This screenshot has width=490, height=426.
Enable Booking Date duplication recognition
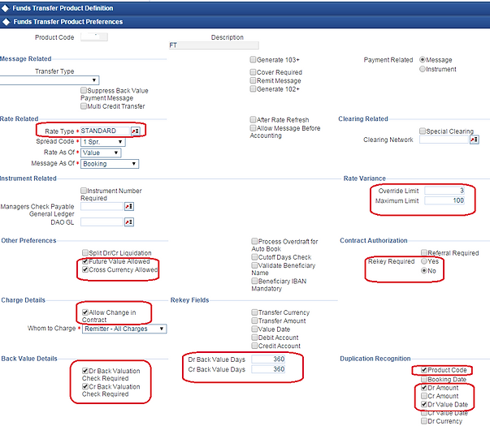pos(424,379)
